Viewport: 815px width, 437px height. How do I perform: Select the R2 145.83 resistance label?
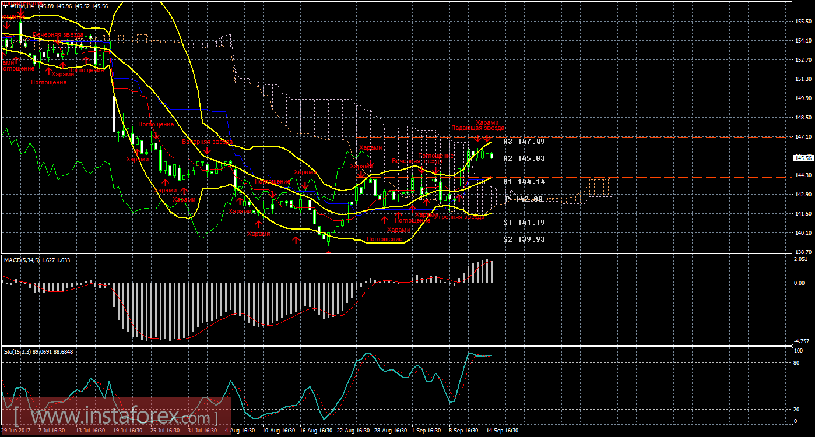point(524,158)
